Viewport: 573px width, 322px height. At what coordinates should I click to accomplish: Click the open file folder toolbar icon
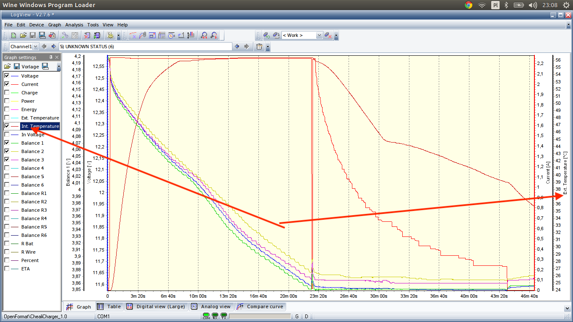23,36
